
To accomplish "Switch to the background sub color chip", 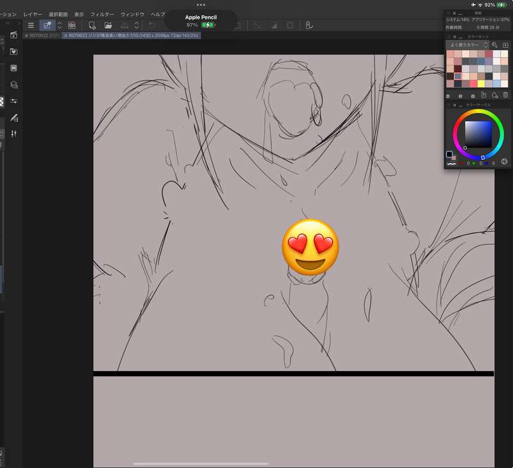I will pyautogui.click(x=454, y=158).
